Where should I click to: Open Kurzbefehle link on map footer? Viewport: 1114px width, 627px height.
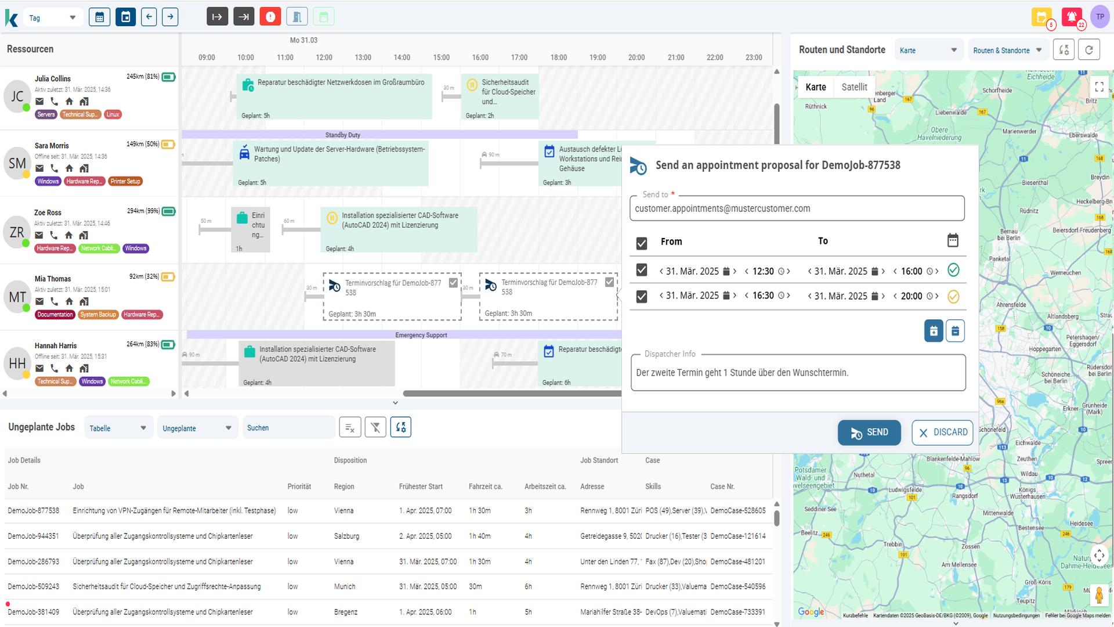click(855, 615)
